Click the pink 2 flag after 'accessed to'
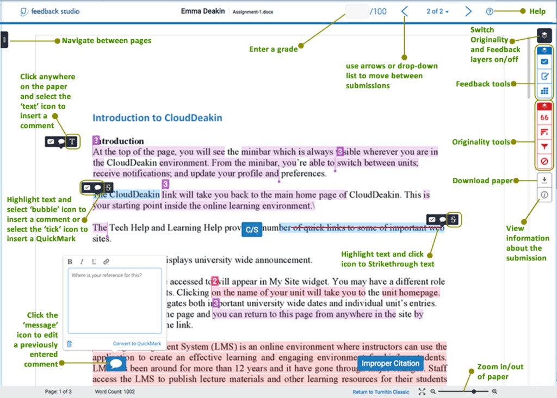557x398 pixels. pos(214,282)
